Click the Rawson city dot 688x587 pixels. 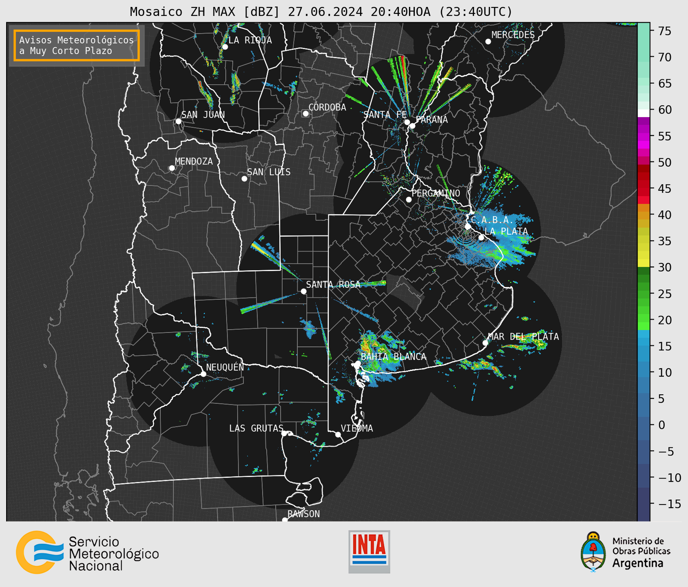[x=285, y=520]
